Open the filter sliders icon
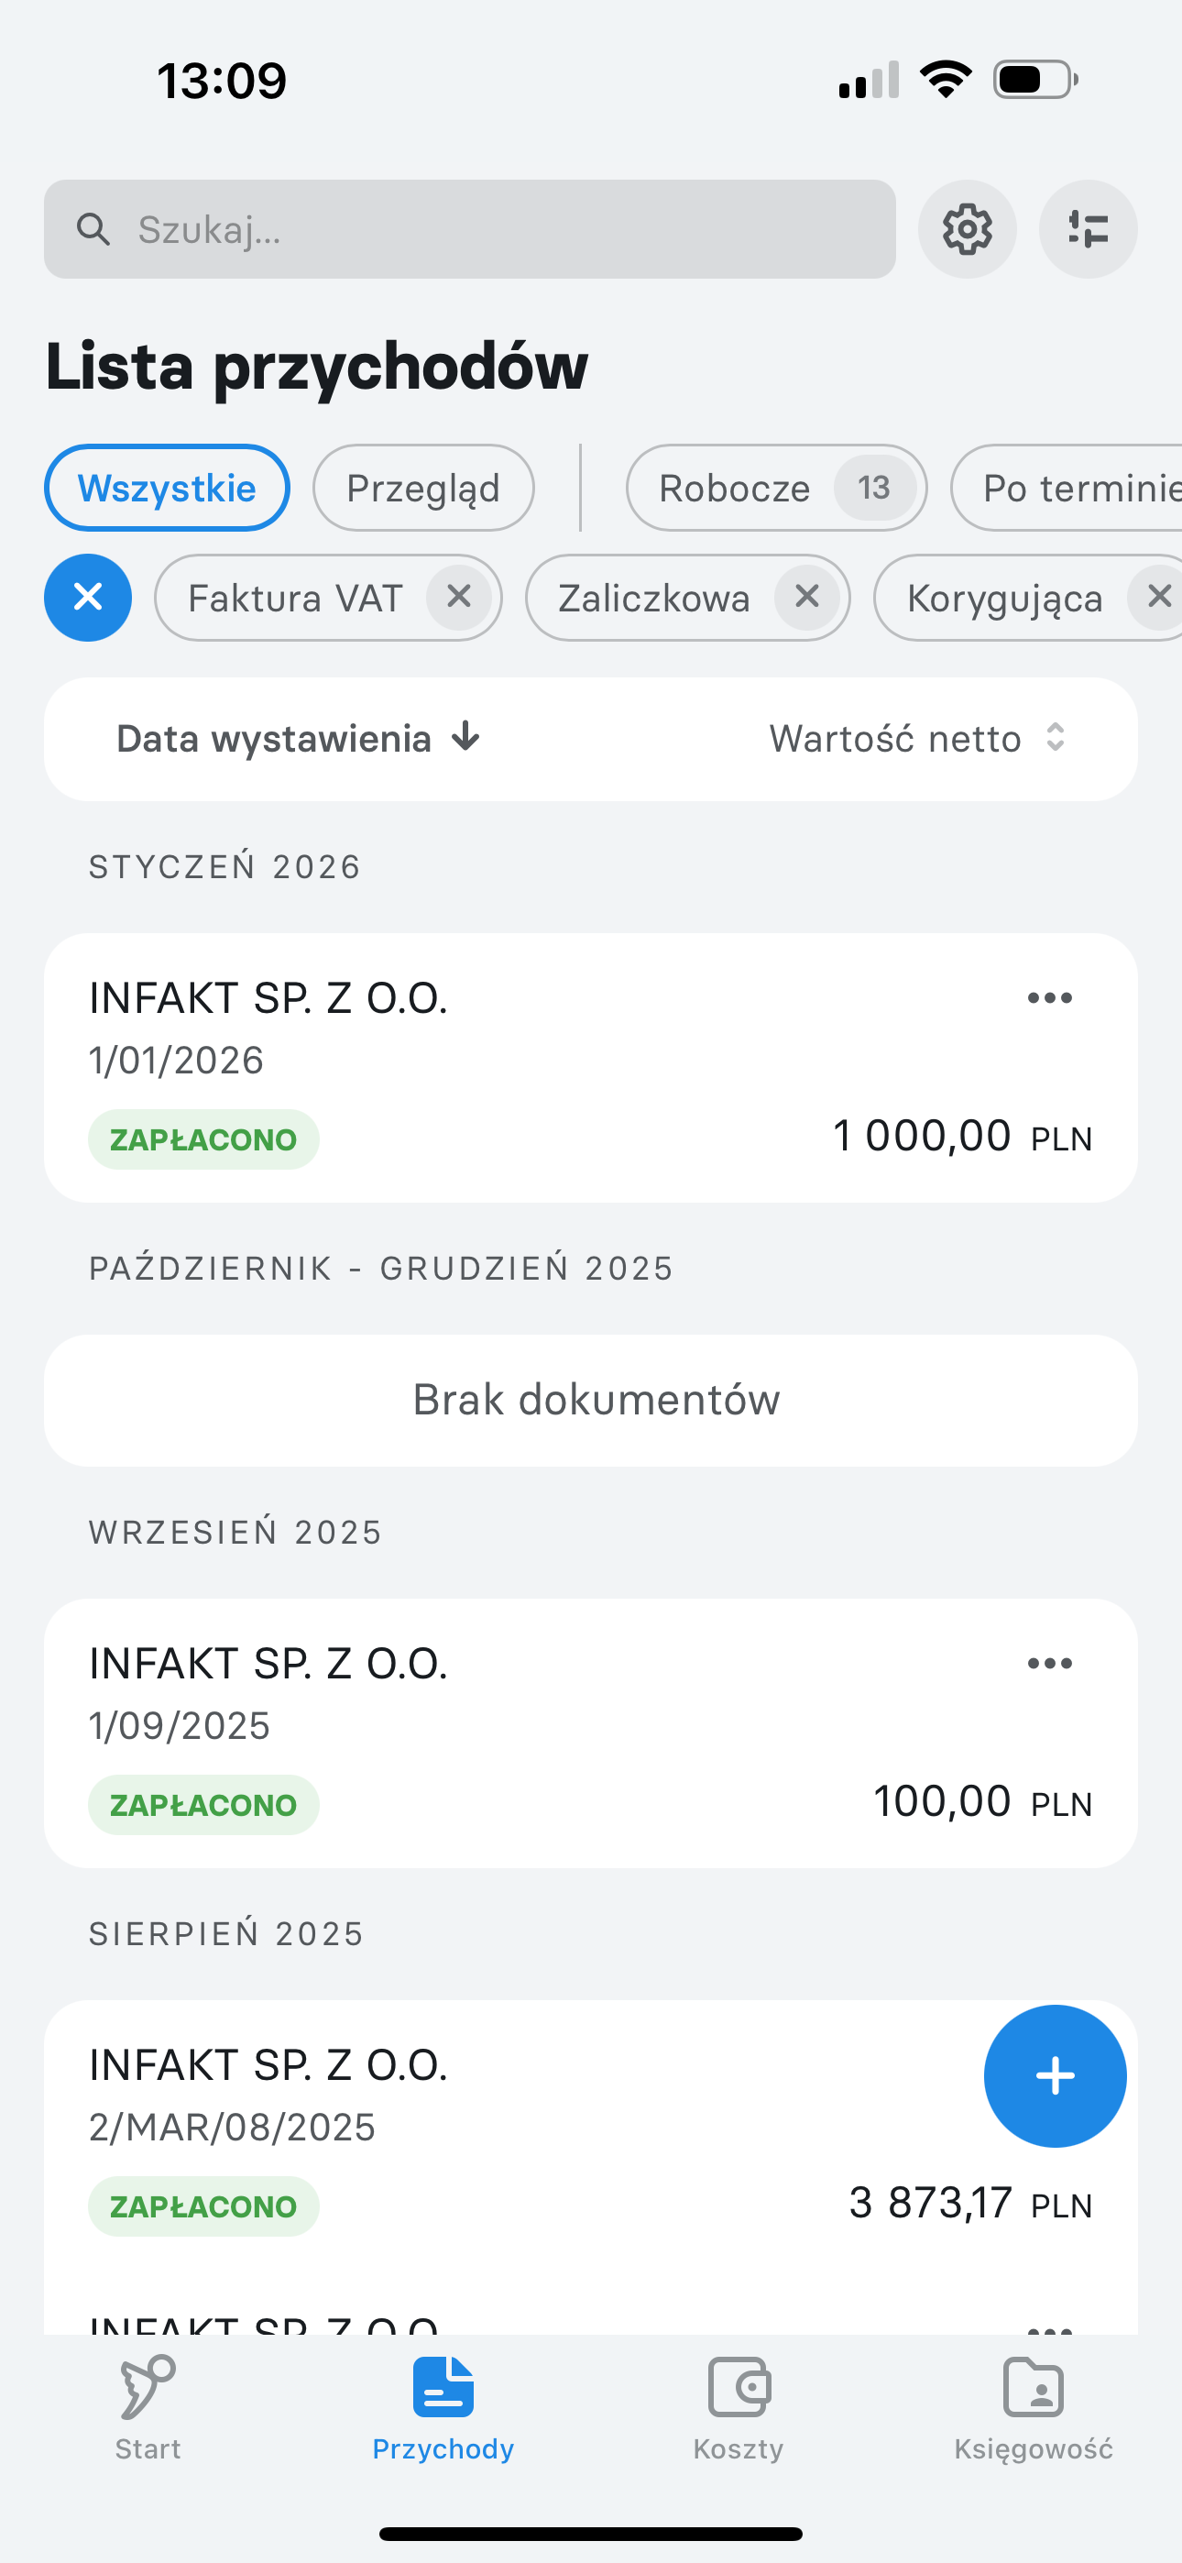This screenshot has height=2563, width=1182. tap(1088, 229)
